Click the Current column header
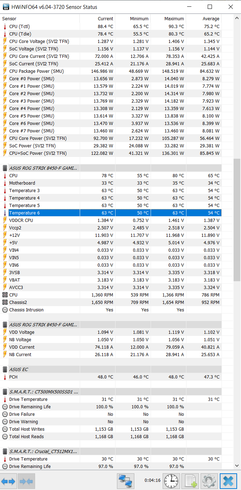 [x=97, y=18]
